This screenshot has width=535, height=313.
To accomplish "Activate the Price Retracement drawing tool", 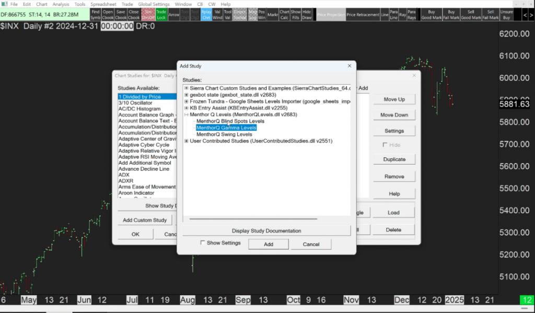I will [x=363, y=14].
